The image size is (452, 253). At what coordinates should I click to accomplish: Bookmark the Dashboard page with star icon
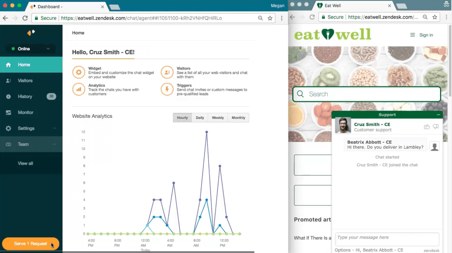[x=270, y=18]
